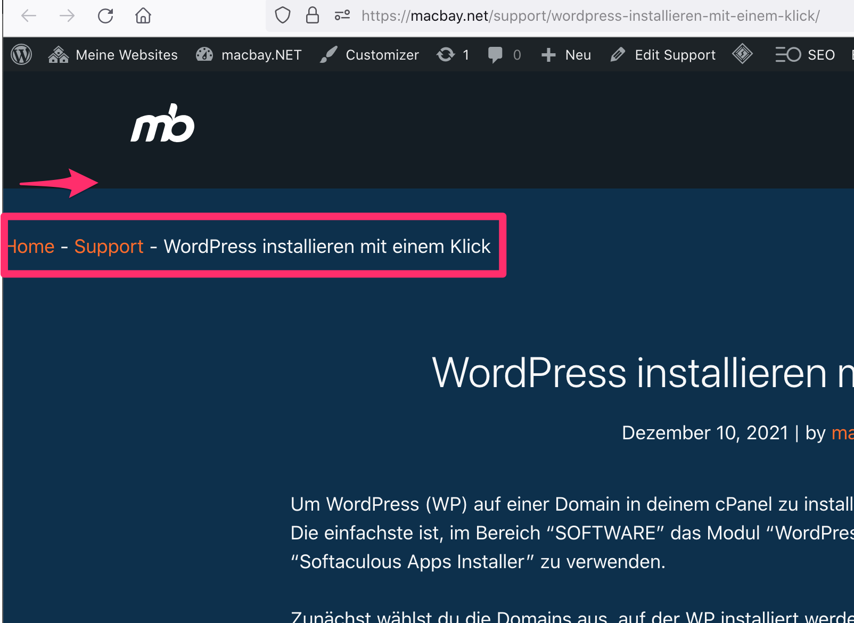Click the date Dezember 10, 2021
The image size is (854, 623).
coord(705,433)
